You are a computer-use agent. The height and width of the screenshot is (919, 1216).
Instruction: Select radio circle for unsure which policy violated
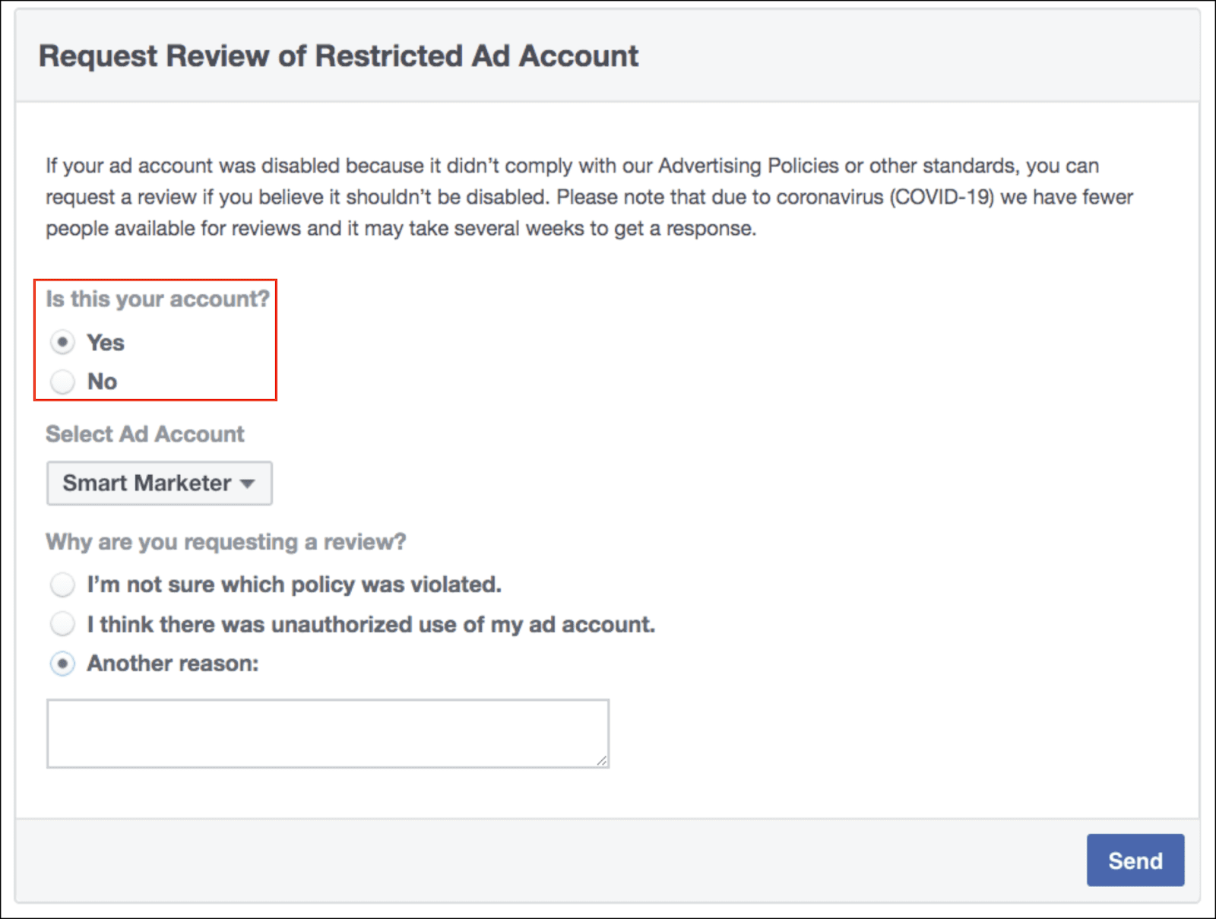(62, 585)
